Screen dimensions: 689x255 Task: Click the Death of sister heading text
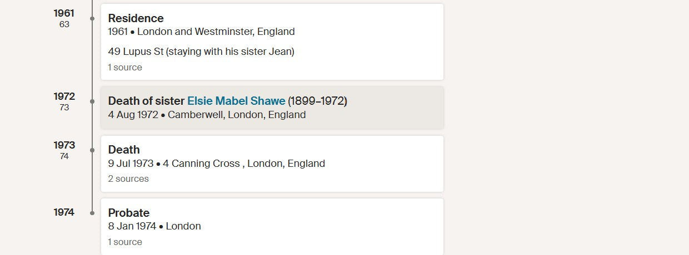coord(146,101)
